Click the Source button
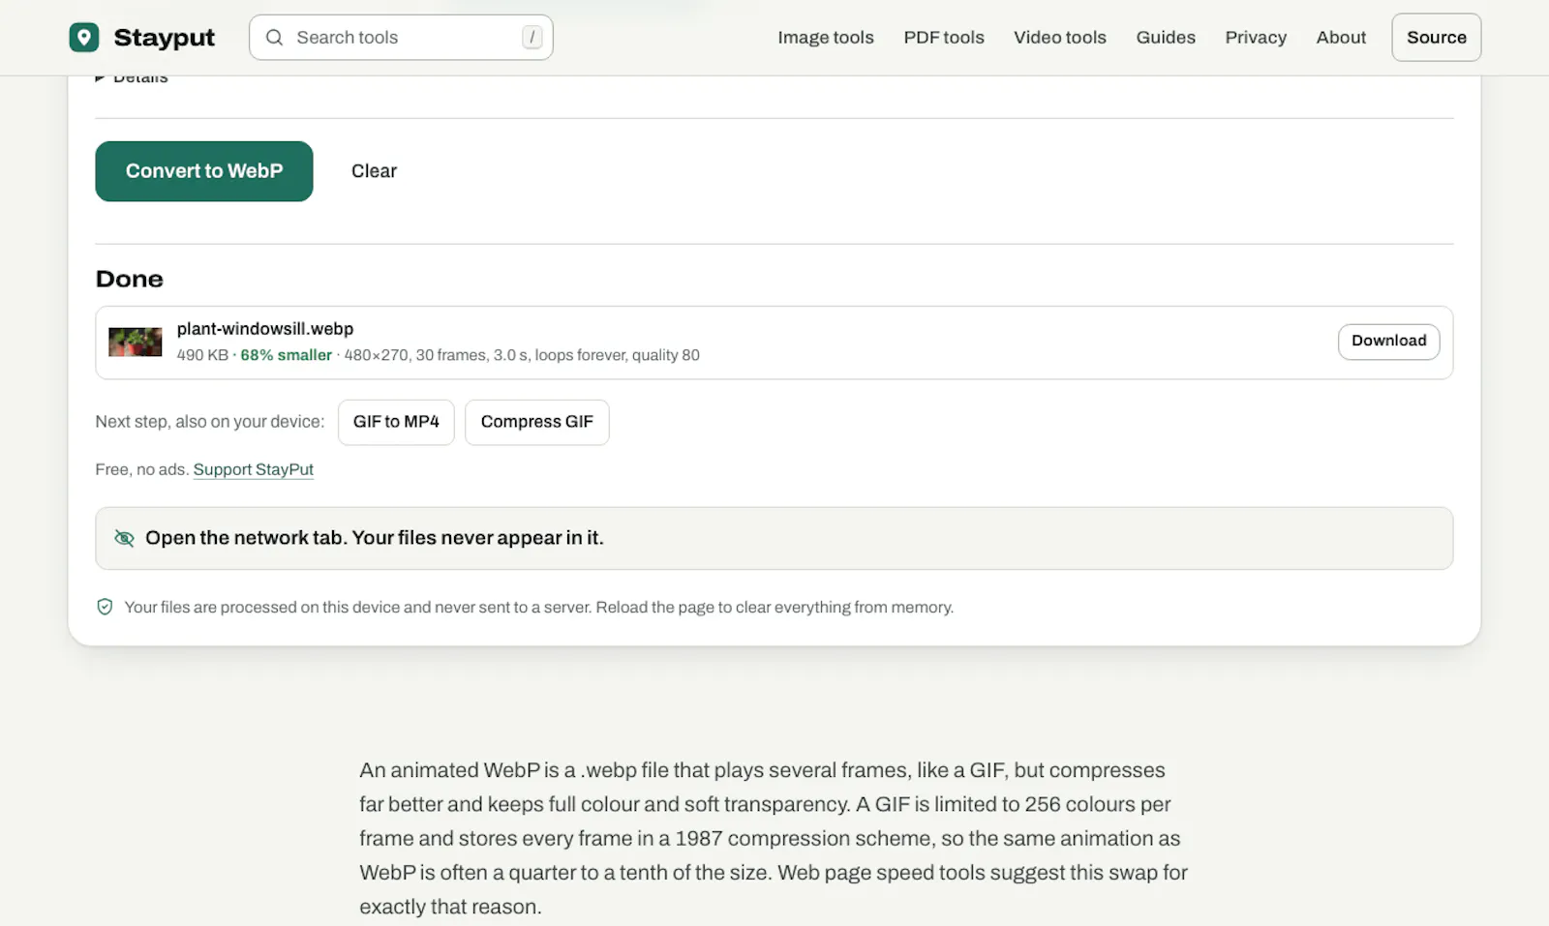Image resolution: width=1549 pixels, height=926 pixels. point(1437,38)
